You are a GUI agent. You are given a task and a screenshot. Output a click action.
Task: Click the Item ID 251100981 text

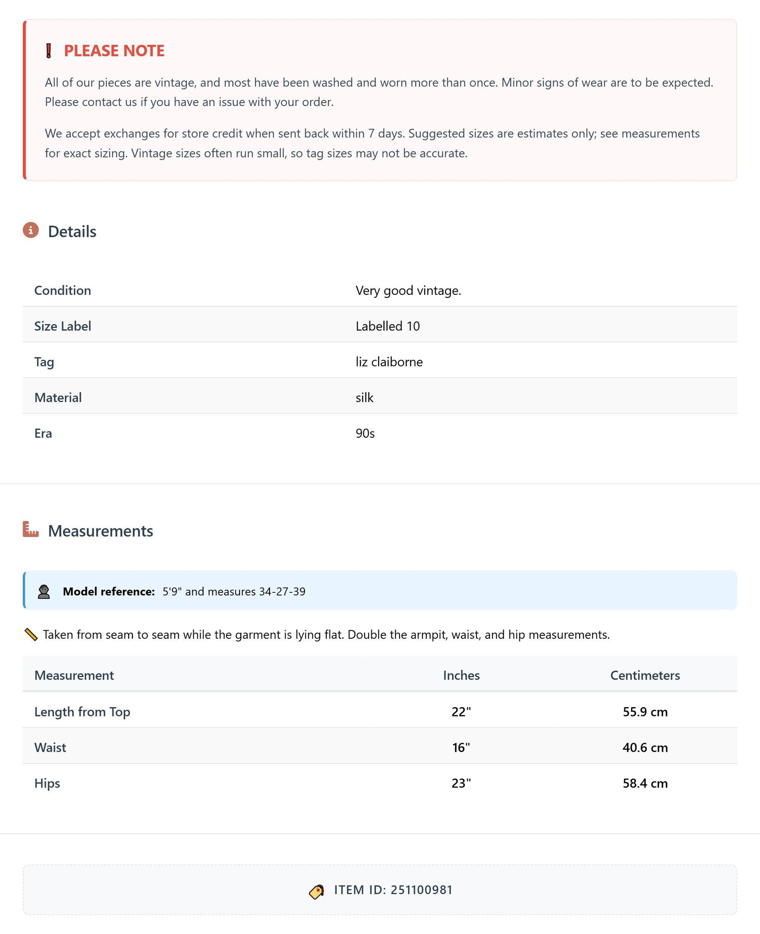click(393, 890)
